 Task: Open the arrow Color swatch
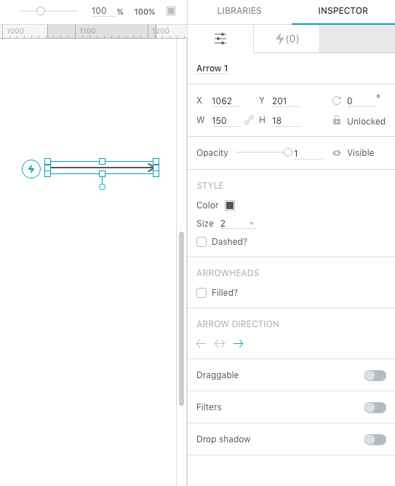click(230, 205)
